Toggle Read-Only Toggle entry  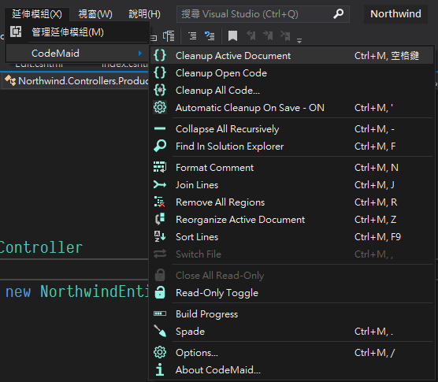pos(291,292)
